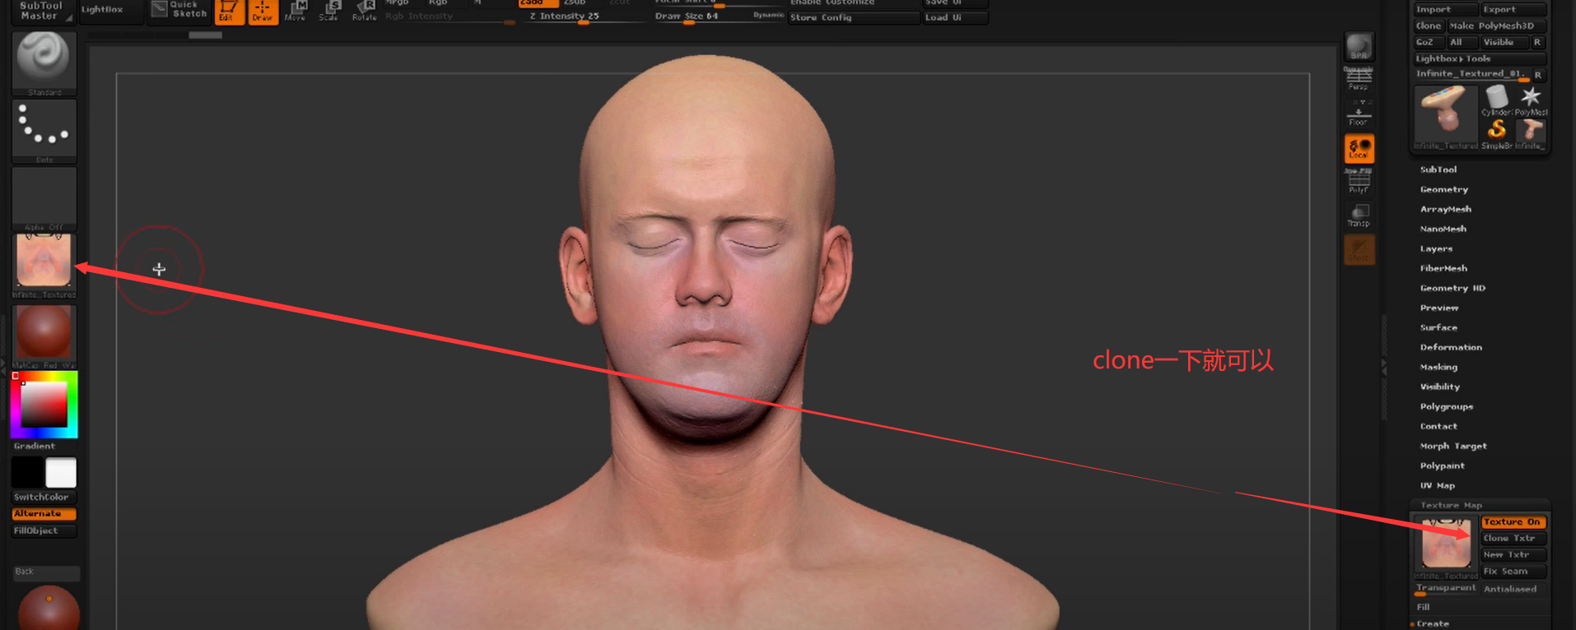
Task: Expand the Geometry HD section
Action: point(1452,288)
